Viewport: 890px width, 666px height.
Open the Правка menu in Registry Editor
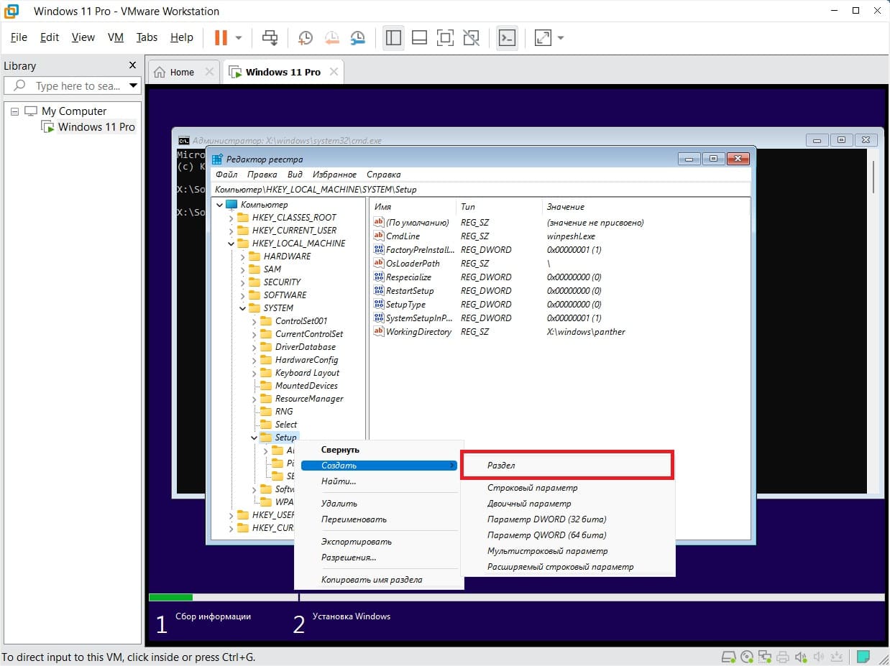(x=262, y=175)
